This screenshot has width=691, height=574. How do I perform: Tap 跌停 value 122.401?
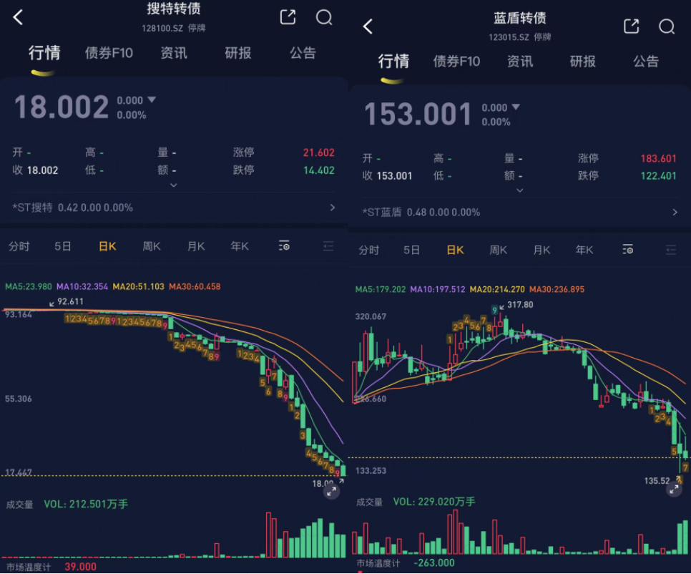tap(658, 176)
